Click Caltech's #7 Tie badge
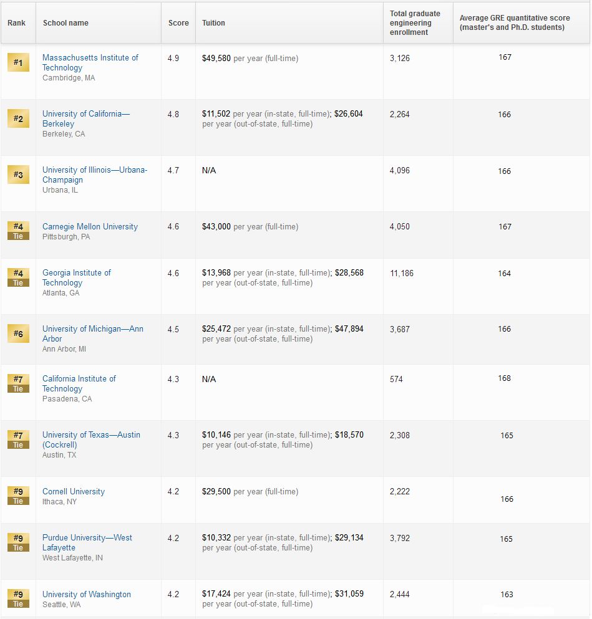 coord(18,384)
